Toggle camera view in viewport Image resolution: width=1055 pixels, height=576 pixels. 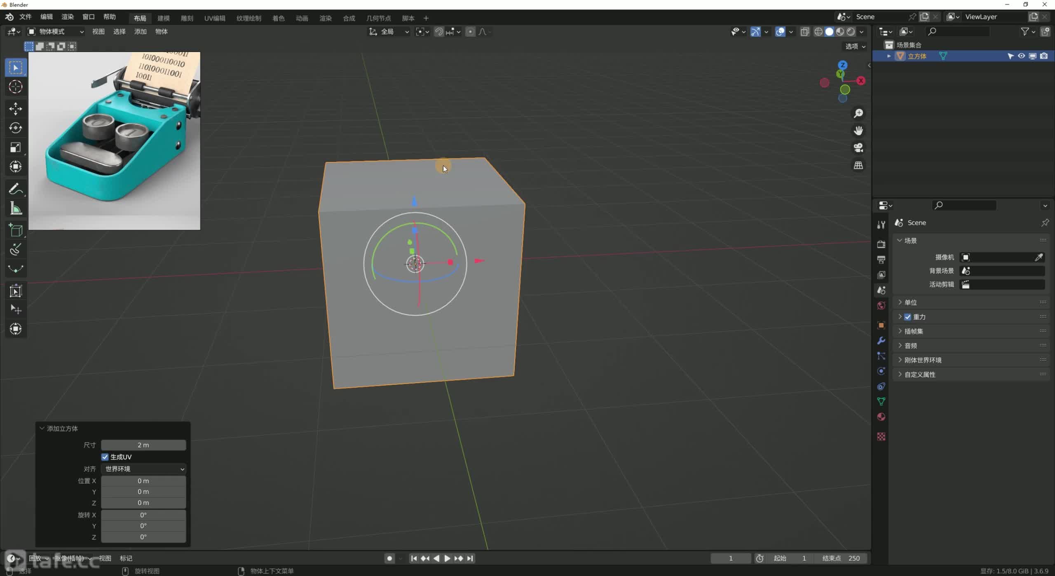pos(858,148)
